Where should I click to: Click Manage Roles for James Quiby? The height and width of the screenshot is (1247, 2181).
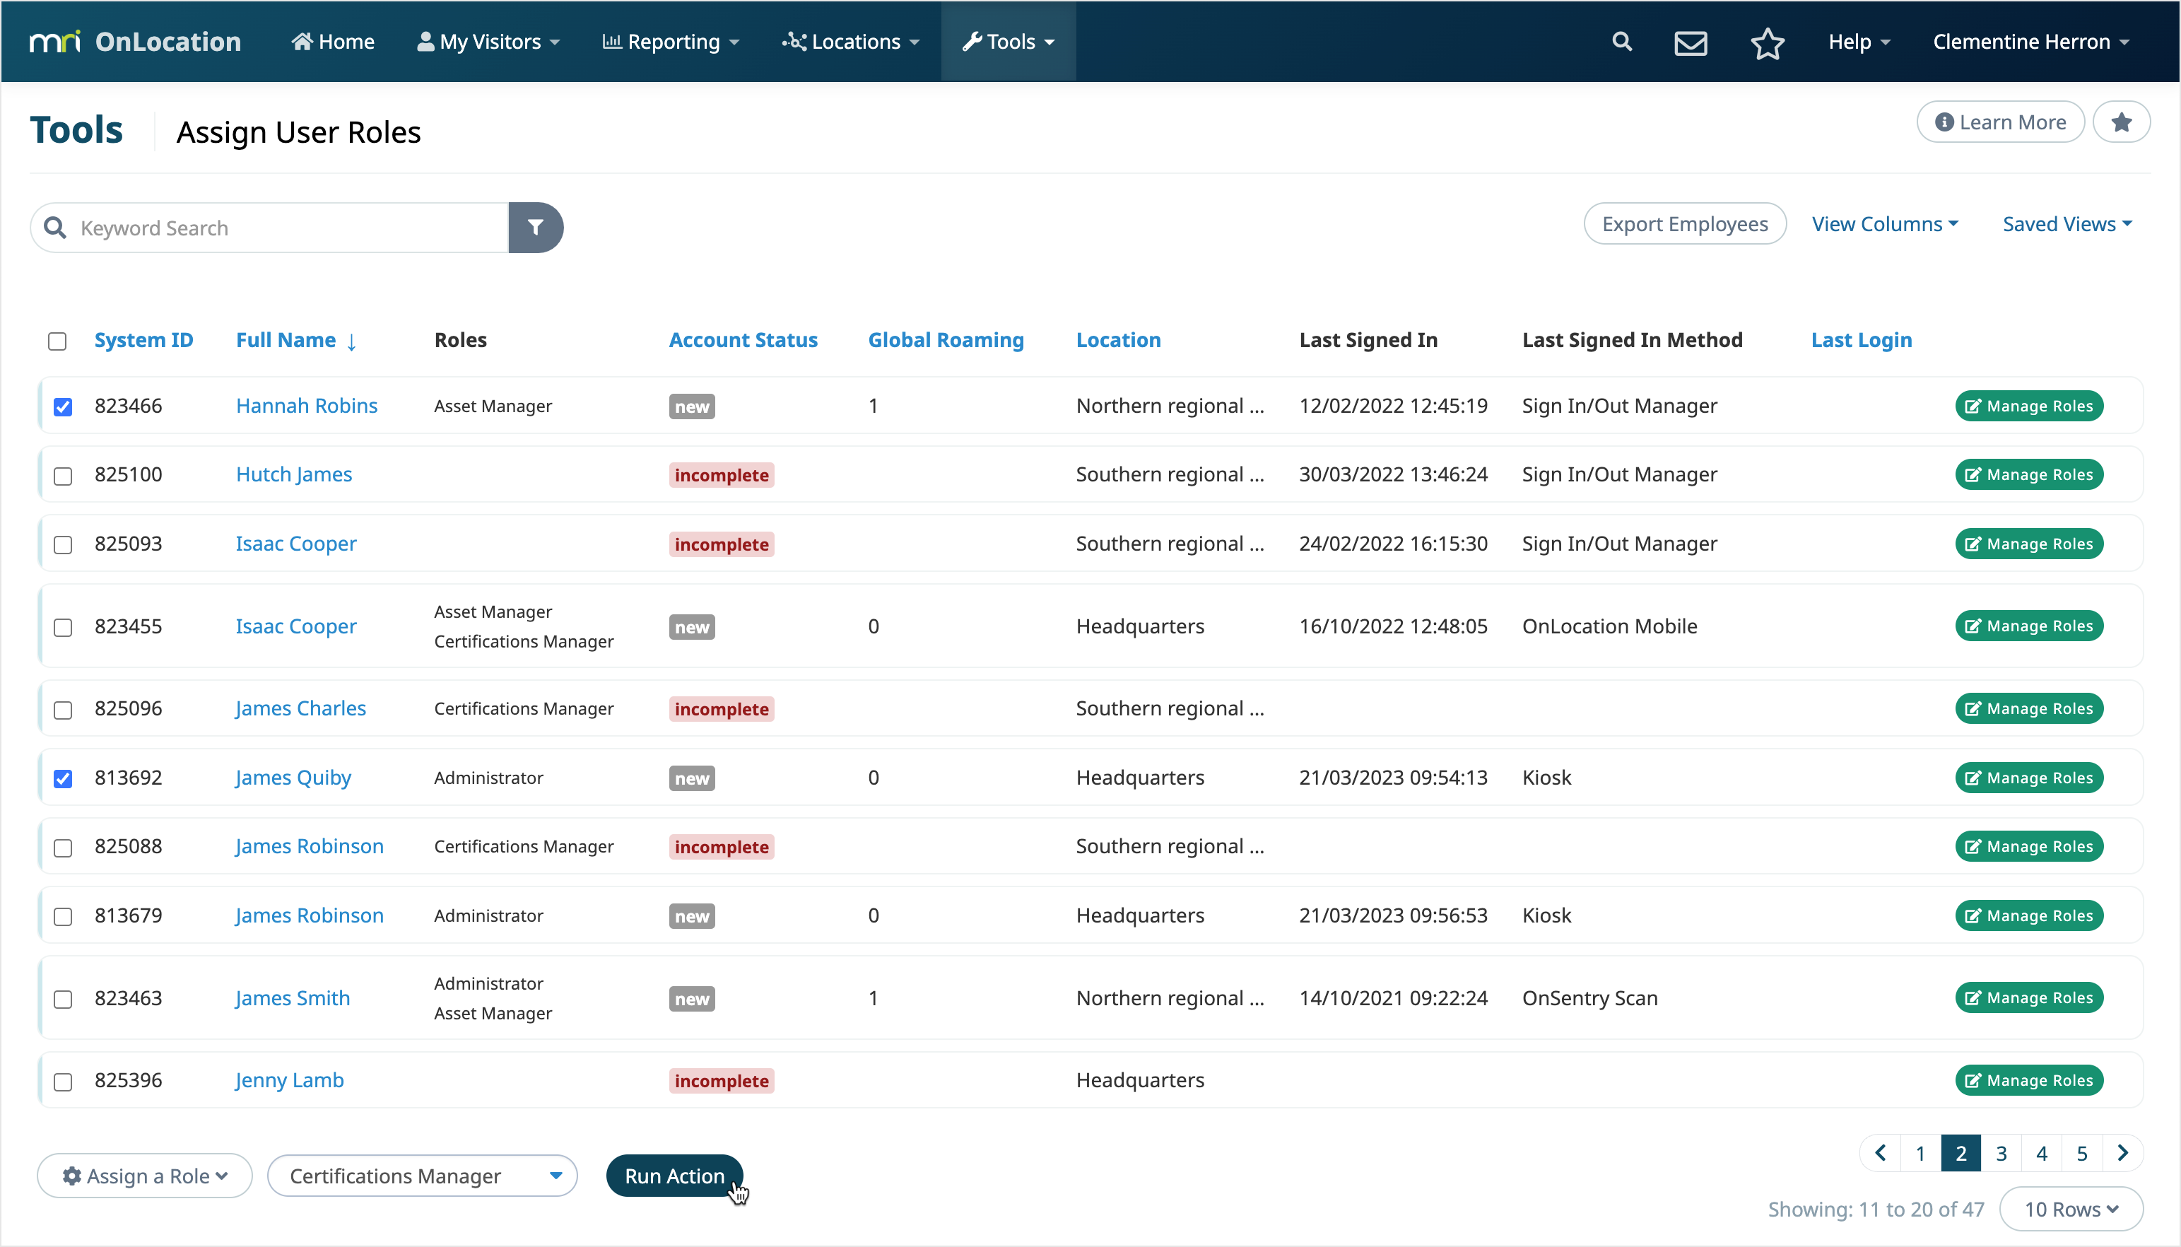[x=2028, y=778]
